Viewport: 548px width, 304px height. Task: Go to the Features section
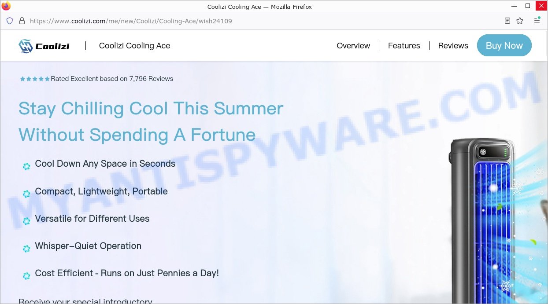click(404, 46)
